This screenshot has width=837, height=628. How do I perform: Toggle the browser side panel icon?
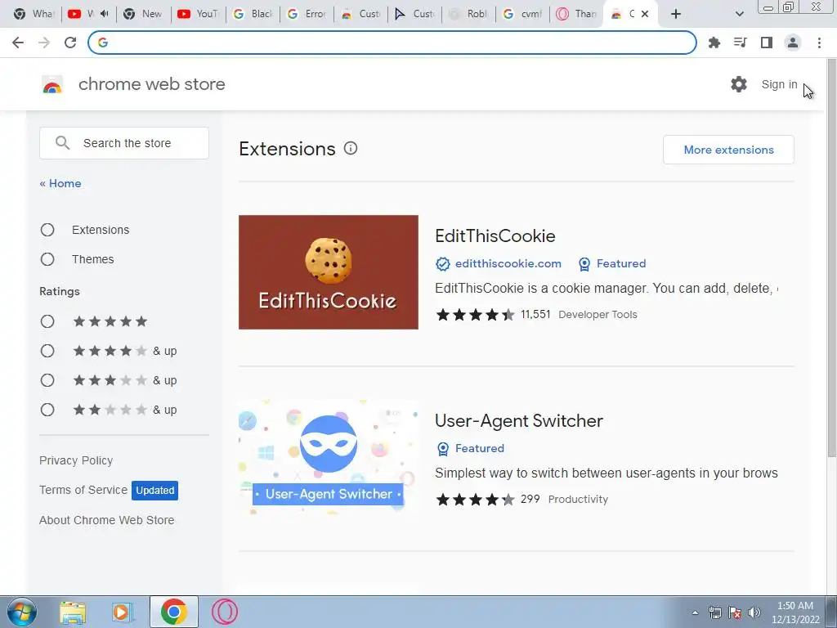(767, 43)
